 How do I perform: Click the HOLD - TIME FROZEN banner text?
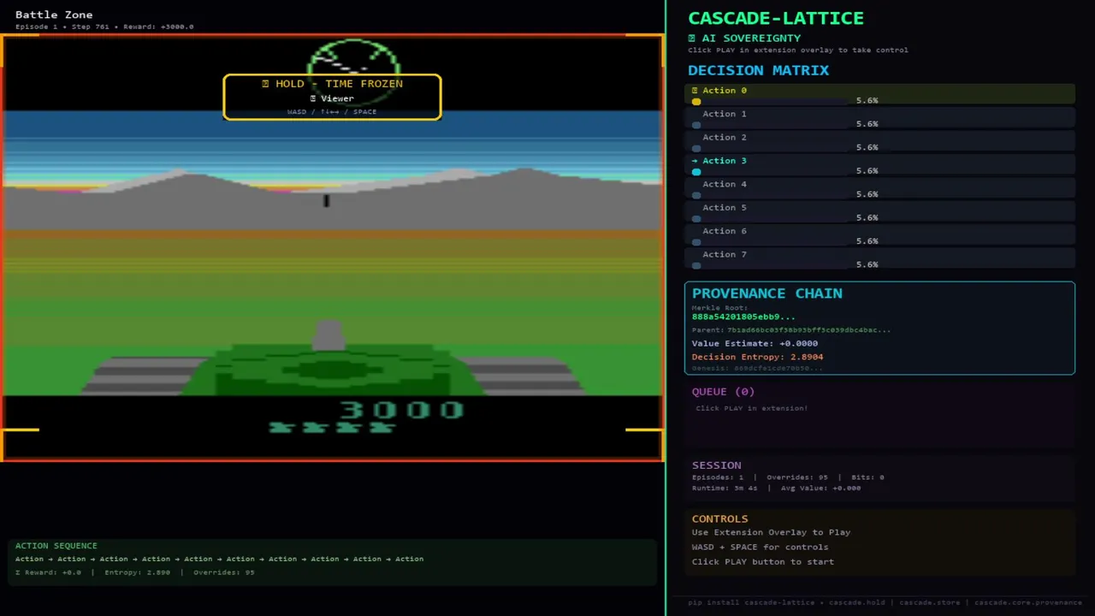339,84
